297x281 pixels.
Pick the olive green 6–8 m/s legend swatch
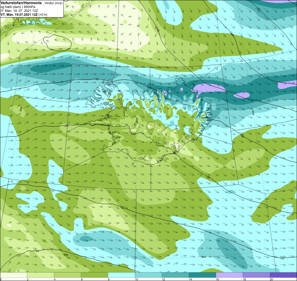[94, 275]
